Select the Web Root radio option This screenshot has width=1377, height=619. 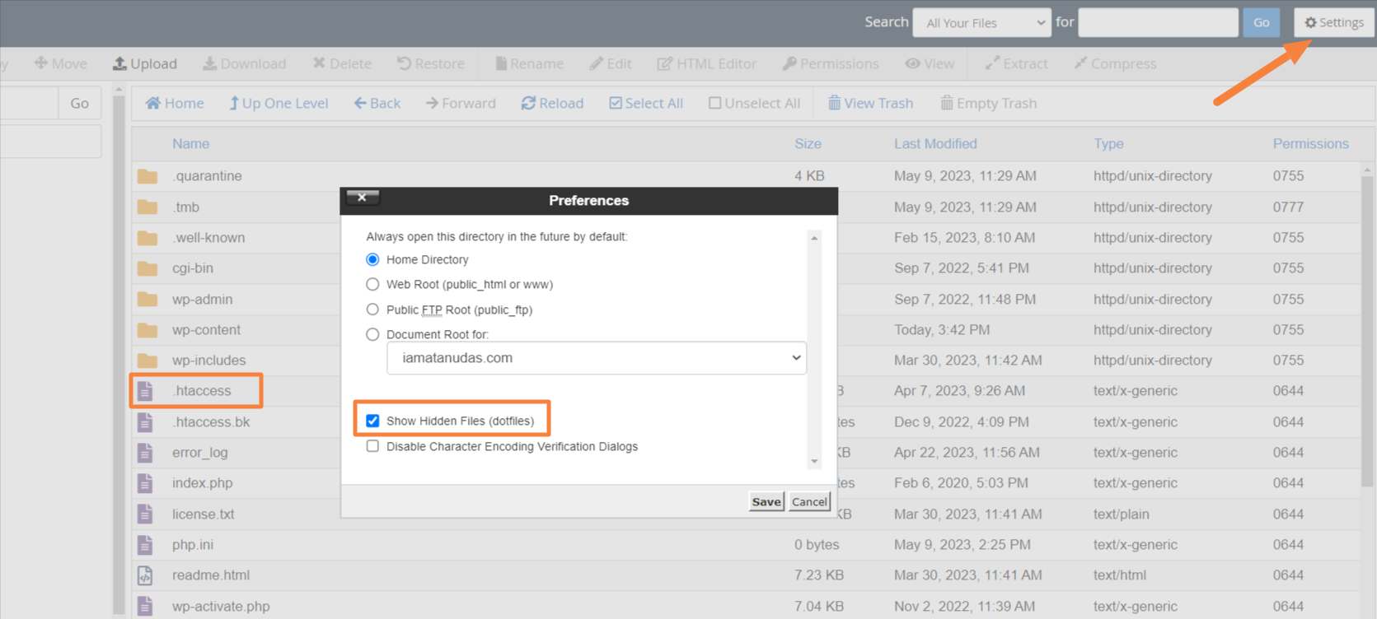pos(372,284)
